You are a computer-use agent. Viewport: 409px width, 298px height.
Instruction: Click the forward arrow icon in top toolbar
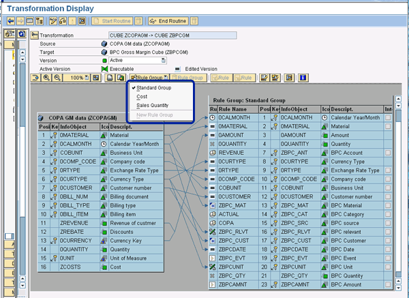tap(20, 20)
